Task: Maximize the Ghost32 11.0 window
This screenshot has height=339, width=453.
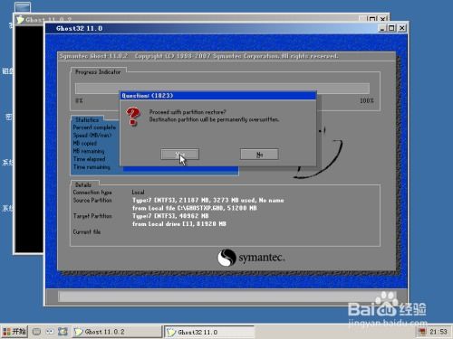Action: (x=391, y=28)
